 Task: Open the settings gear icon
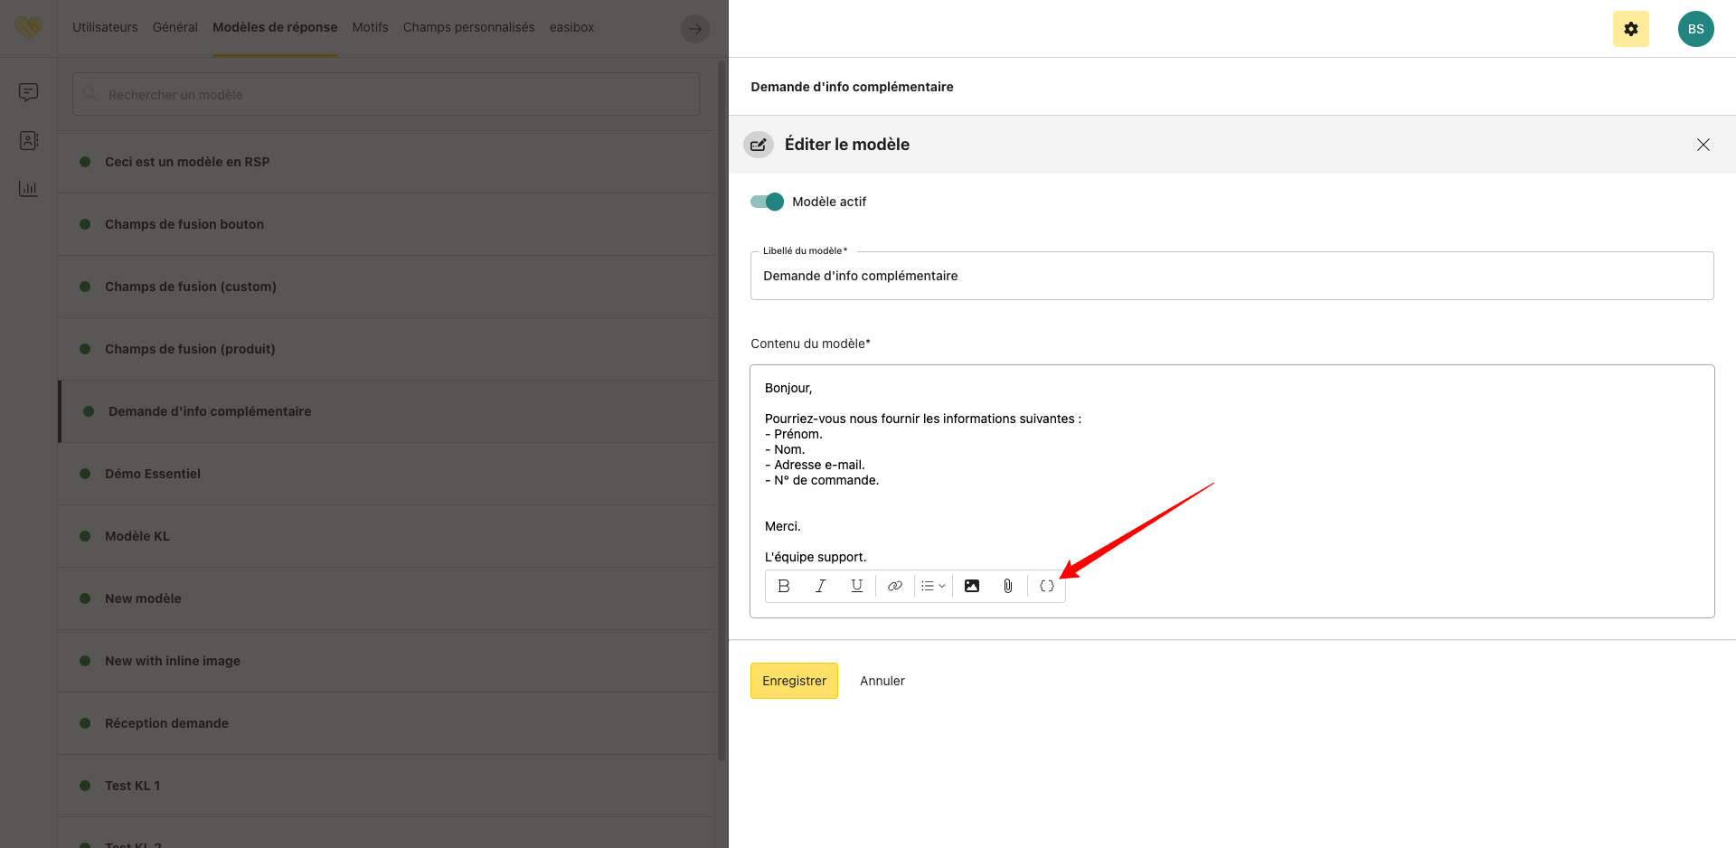pyautogui.click(x=1630, y=29)
